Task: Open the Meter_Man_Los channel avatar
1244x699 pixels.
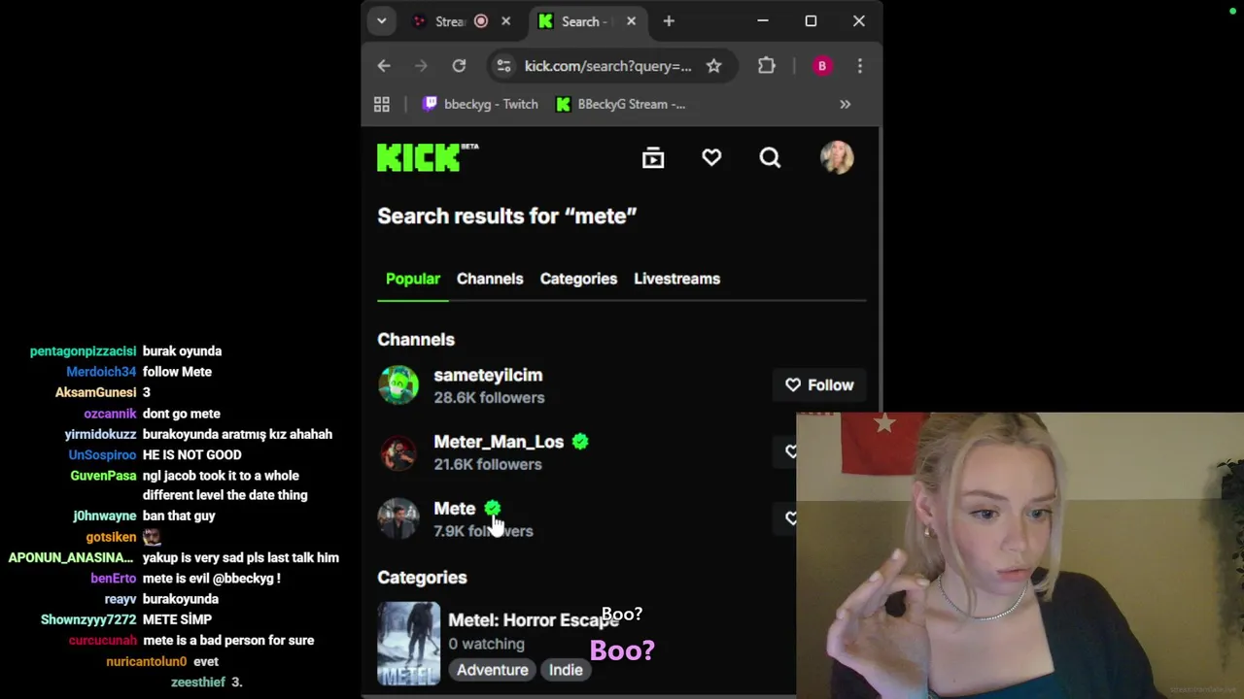Action: 398,452
